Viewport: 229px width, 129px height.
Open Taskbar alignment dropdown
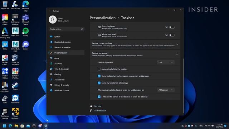pyautogui.click(x=166, y=62)
